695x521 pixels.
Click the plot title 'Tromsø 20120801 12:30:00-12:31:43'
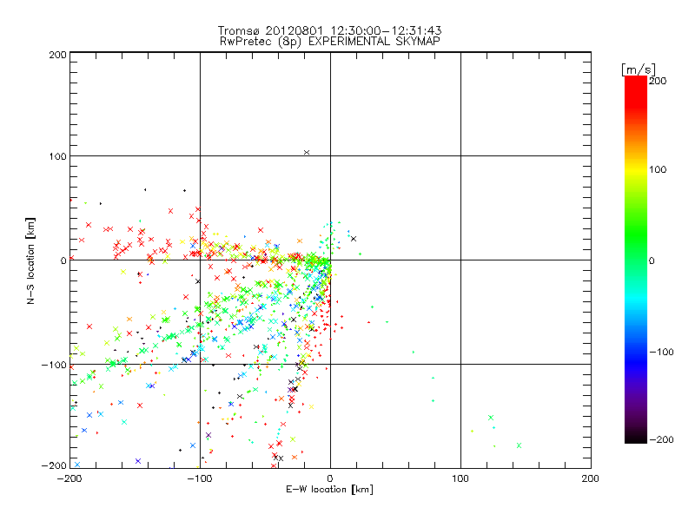tap(329, 30)
